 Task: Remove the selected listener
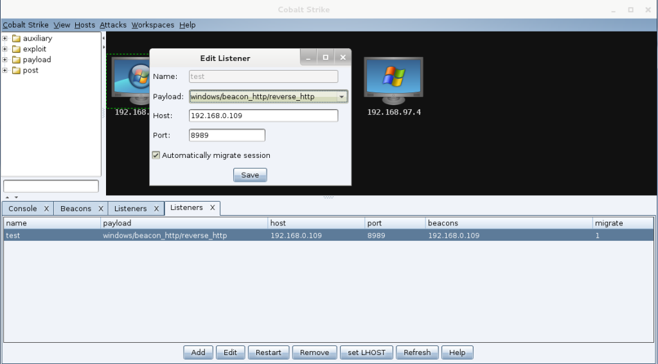pyautogui.click(x=314, y=352)
